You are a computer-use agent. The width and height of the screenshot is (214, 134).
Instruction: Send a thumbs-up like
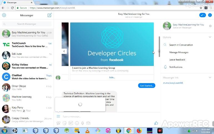click(156, 123)
